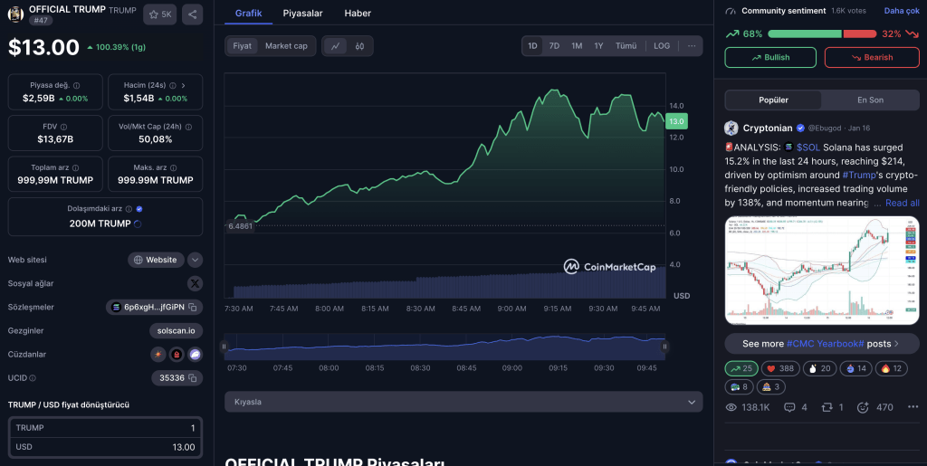Image resolution: width=927 pixels, height=466 pixels.
Task: Toggle the LOG scale on chart
Action: coord(662,46)
